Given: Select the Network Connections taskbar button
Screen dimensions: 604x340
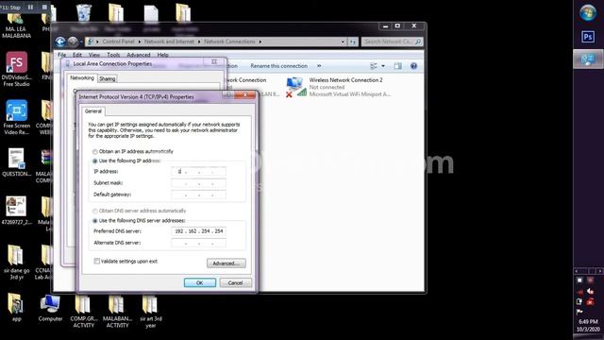Looking at the screenshot, I should pos(588,59).
